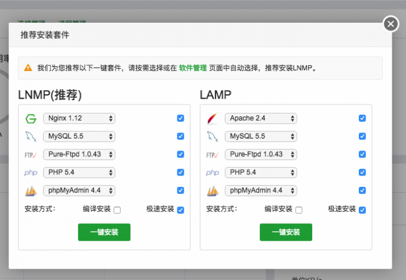Click the LAMP heading
Screen dimensions: 406x280
click(x=216, y=95)
